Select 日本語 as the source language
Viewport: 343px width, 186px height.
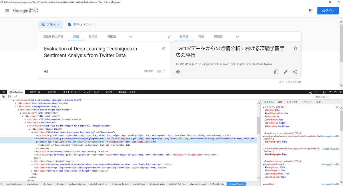click(x=93, y=37)
